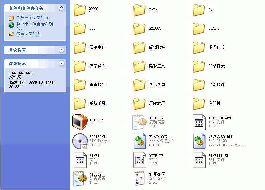Select the 酷软工具 folder icon
The image size is (265, 190).
pos(139,66)
